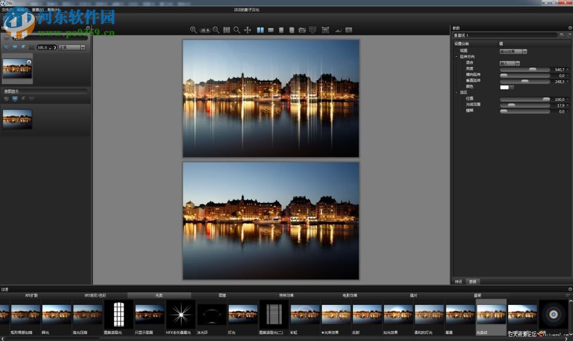The image size is (573, 341).
Task: Click the plain magnifier icon in toolbar
Action: coord(237,30)
